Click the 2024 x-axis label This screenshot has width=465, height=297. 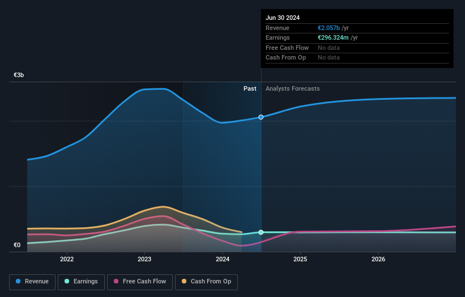223,260
